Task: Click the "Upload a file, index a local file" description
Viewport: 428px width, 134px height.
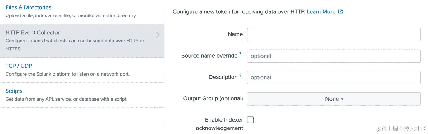Action: click(71, 15)
